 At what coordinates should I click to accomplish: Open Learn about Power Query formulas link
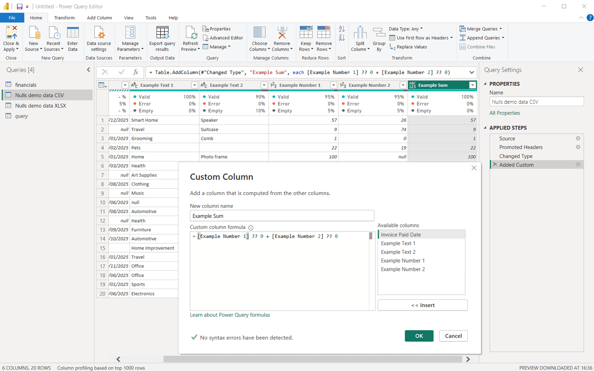(230, 315)
